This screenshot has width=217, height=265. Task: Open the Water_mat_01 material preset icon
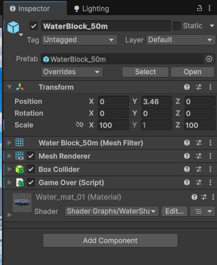pyautogui.click(x=204, y=197)
